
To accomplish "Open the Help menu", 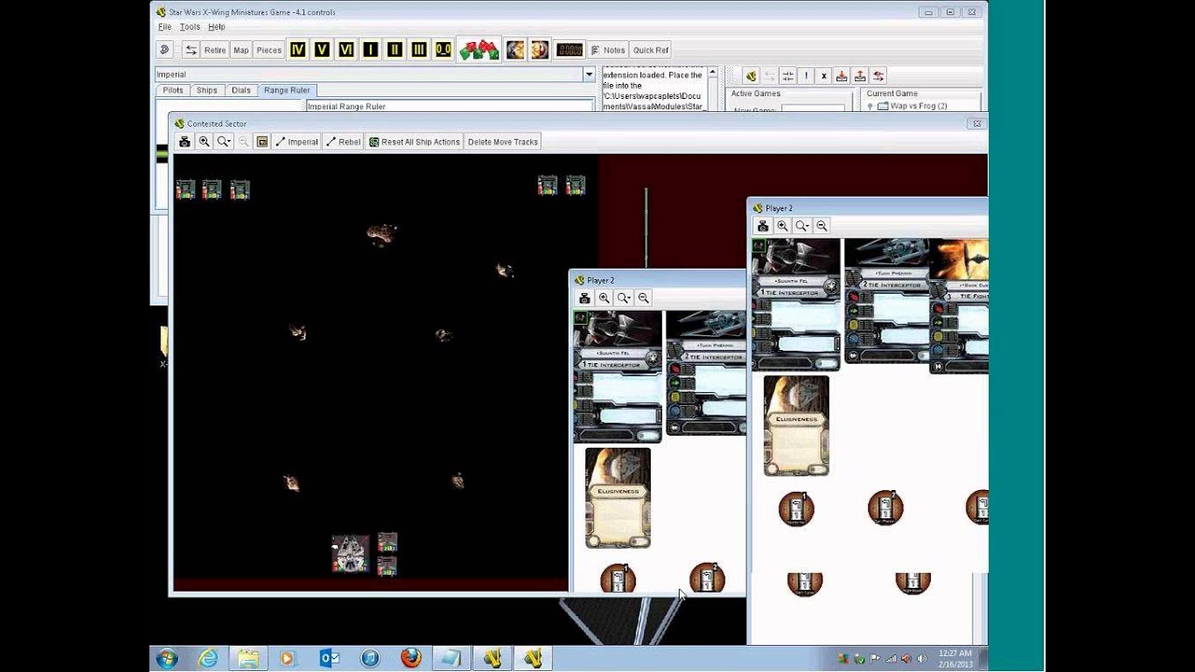I will pyautogui.click(x=217, y=27).
